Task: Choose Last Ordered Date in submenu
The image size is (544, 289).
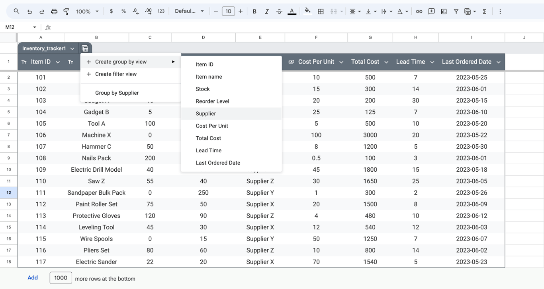Action: pyautogui.click(x=231, y=163)
